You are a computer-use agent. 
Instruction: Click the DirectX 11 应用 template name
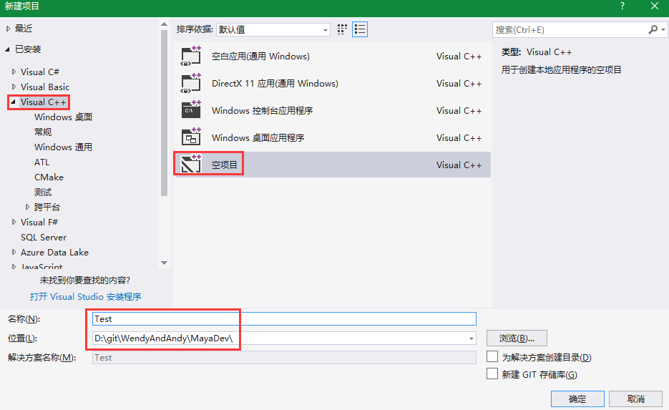[275, 83]
